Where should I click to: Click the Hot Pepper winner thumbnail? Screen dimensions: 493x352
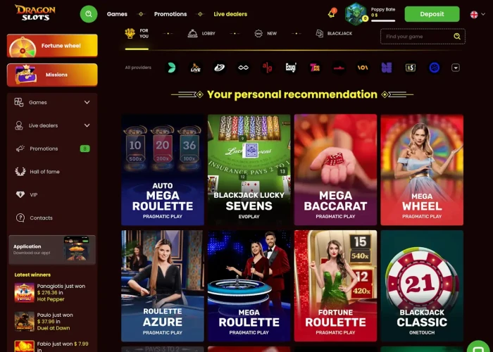24,293
